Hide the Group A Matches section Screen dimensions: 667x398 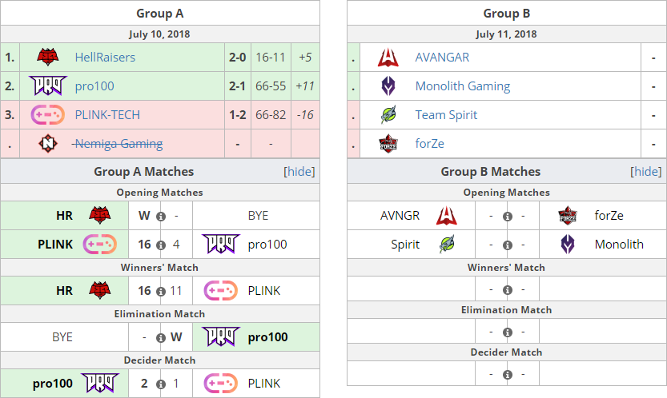299,172
